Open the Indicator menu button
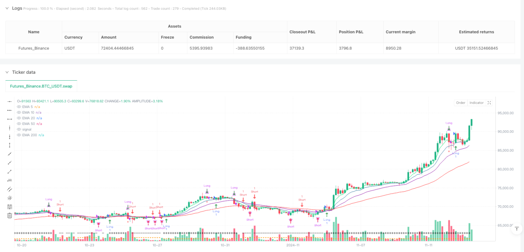 point(476,103)
